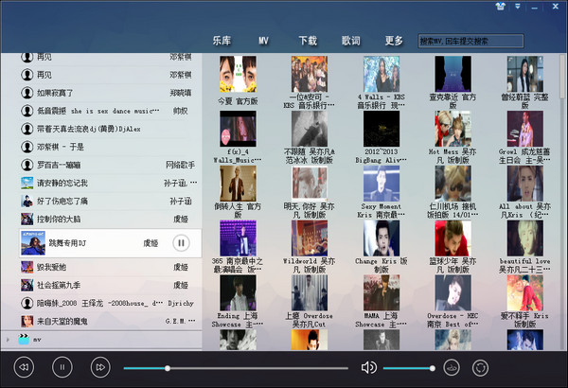
Task: Open MV thumbnail MAMA 上海 Showcase
Action: click(382, 292)
